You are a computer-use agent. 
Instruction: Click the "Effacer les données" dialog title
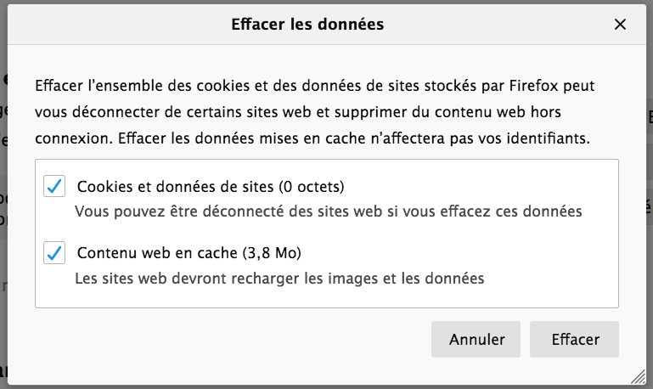click(307, 25)
